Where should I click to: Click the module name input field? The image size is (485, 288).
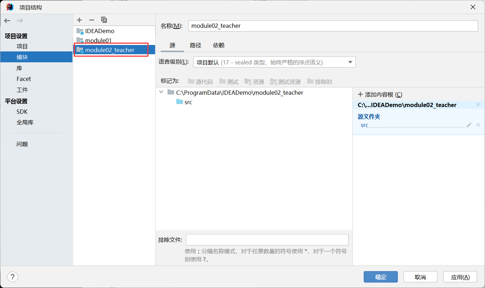tap(333, 26)
